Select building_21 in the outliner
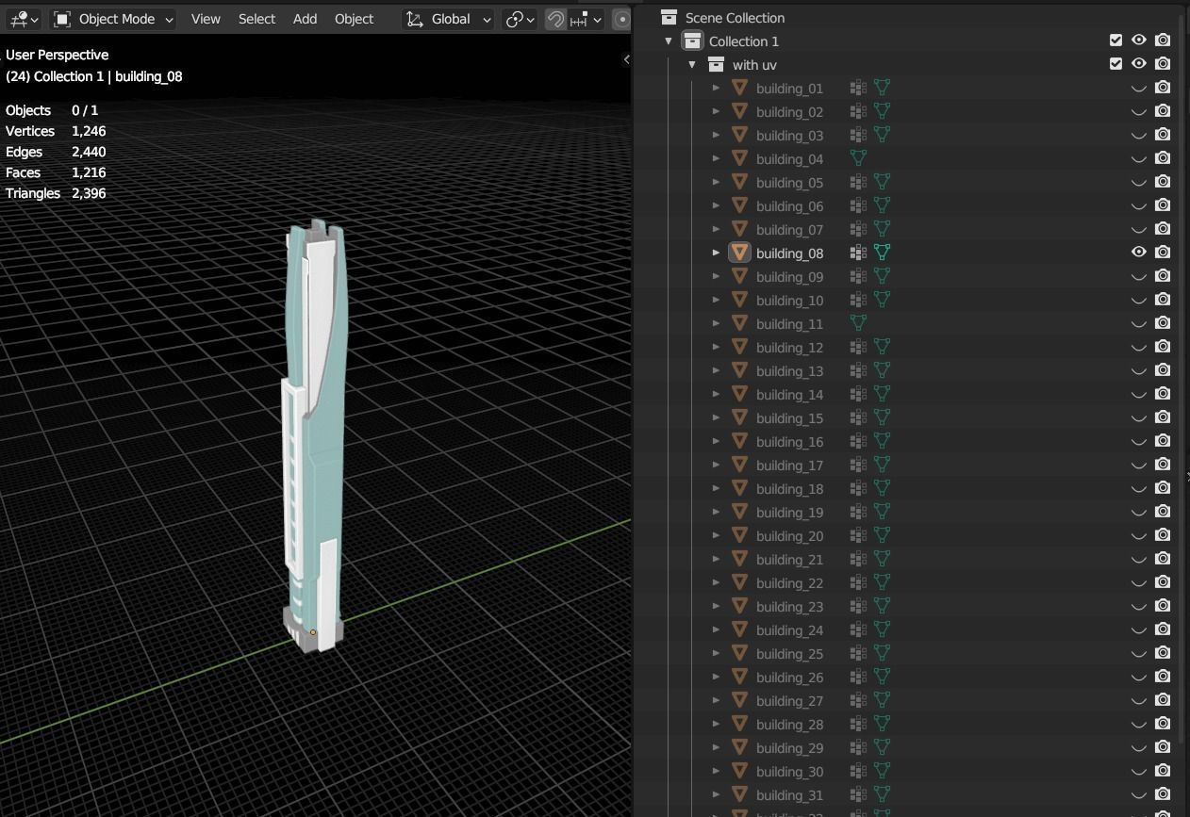1190x817 pixels. [x=789, y=560]
